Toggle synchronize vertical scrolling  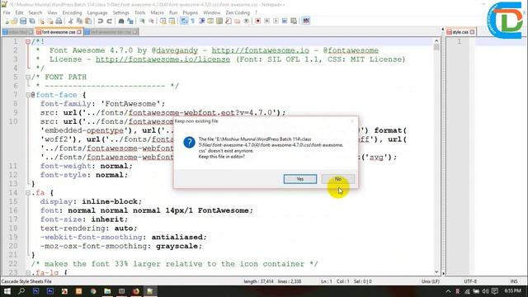(x=163, y=21)
